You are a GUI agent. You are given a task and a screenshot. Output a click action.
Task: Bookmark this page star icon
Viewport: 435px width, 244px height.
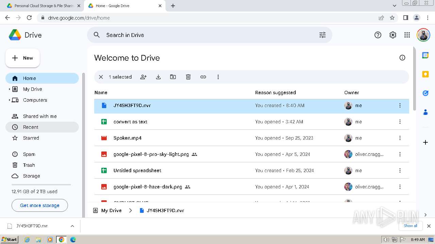392,18
